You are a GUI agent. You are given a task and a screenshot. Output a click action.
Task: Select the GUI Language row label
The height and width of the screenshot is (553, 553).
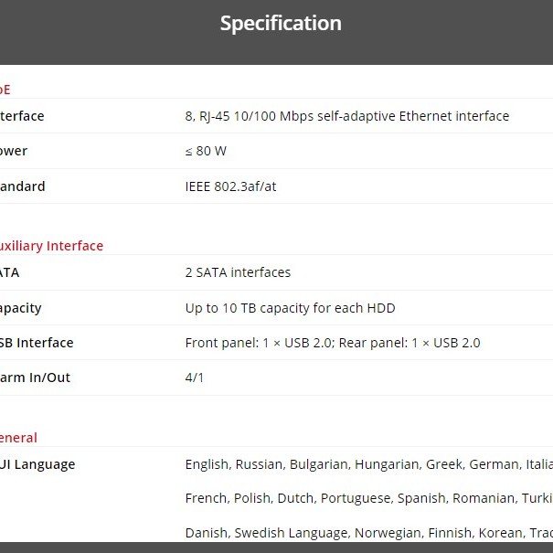click(37, 464)
